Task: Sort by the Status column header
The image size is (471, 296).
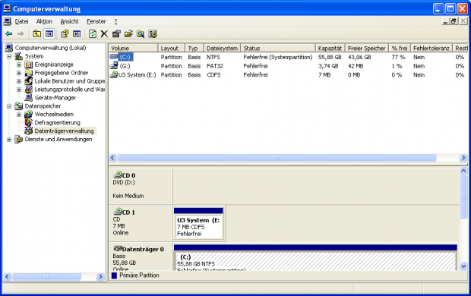Action: coord(278,49)
